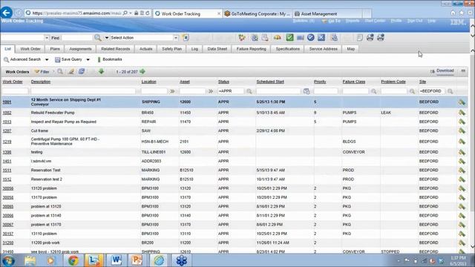Click the colorful workflow routing toolbar icon
This screenshot has height=267, width=475.
click(x=242, y=38)
